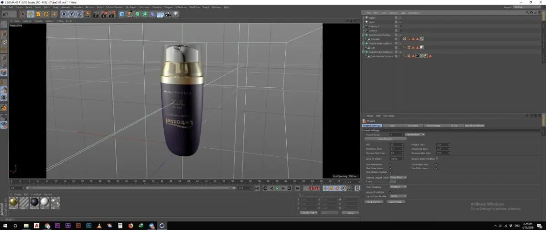The image size is (546, 230).
Task: Select the Live Selection arrow tool
Action: coord(23,14)
